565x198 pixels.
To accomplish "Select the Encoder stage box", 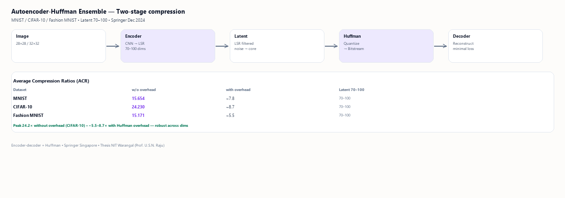I will click(168, 46).
